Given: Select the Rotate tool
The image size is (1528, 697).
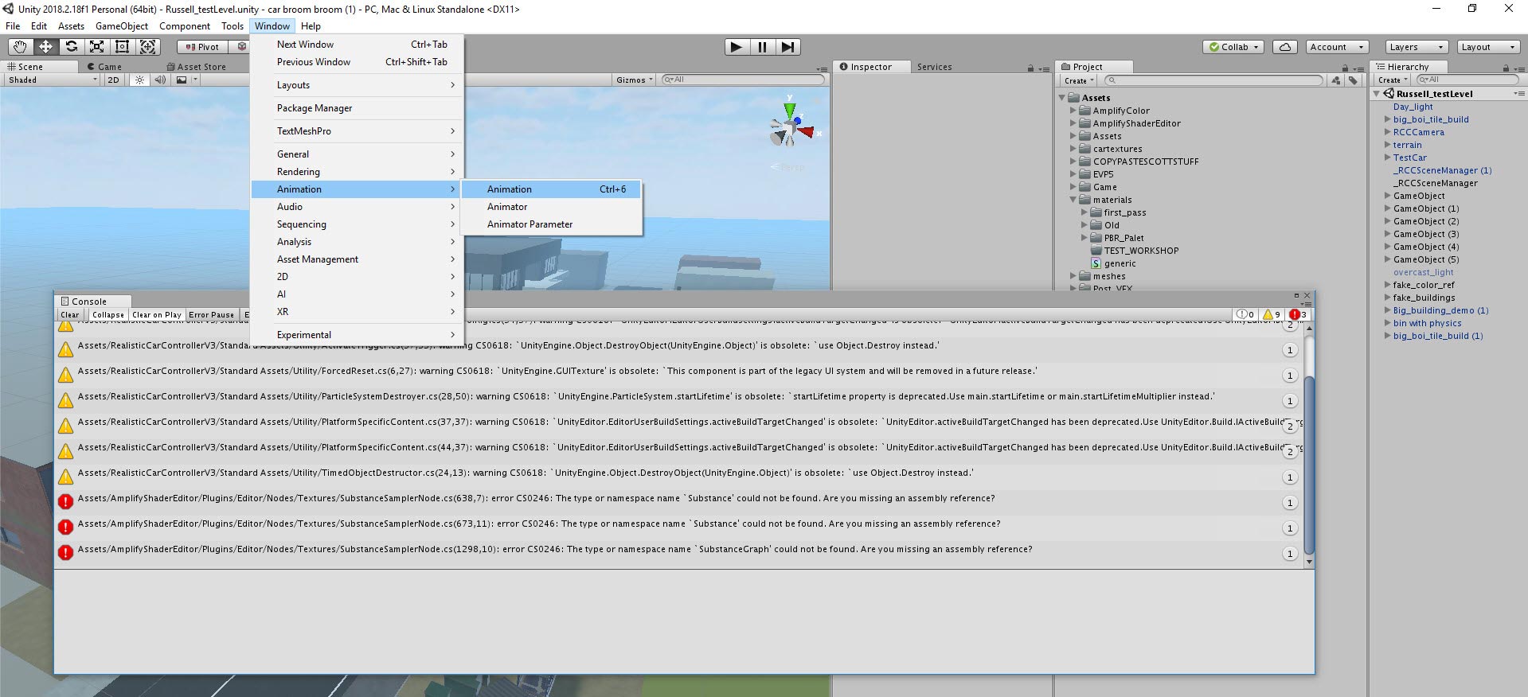Looking at the screenshot, I should pyautogui.click(x=71, y=47).
